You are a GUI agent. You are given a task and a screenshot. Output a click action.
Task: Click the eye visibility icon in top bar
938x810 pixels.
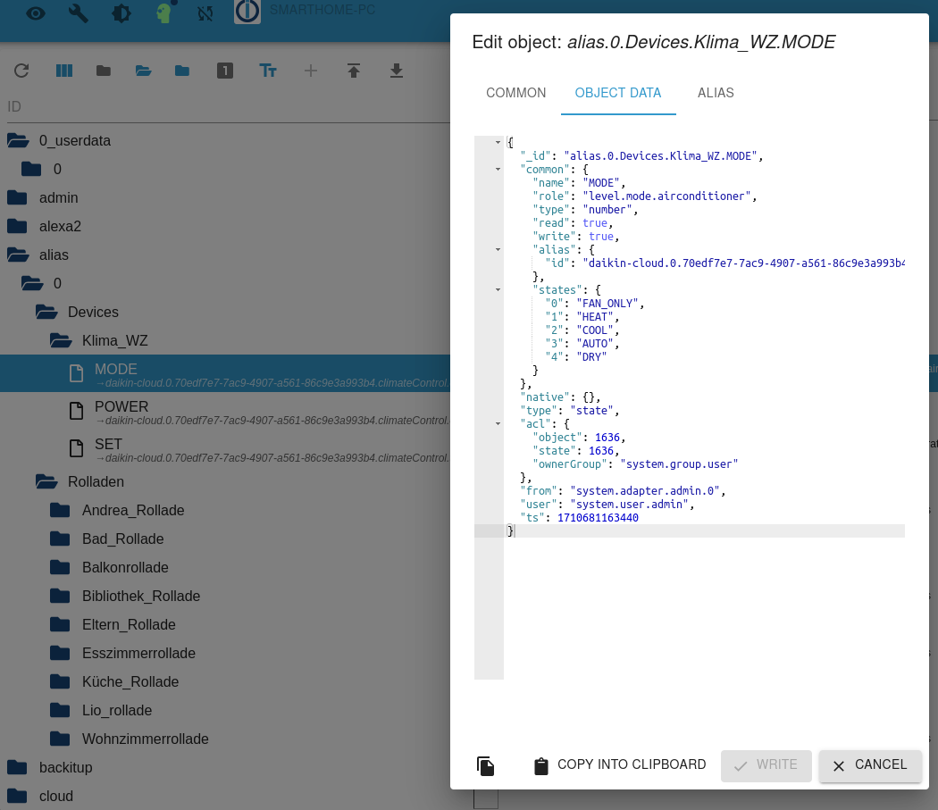click(x=36, y=13)
